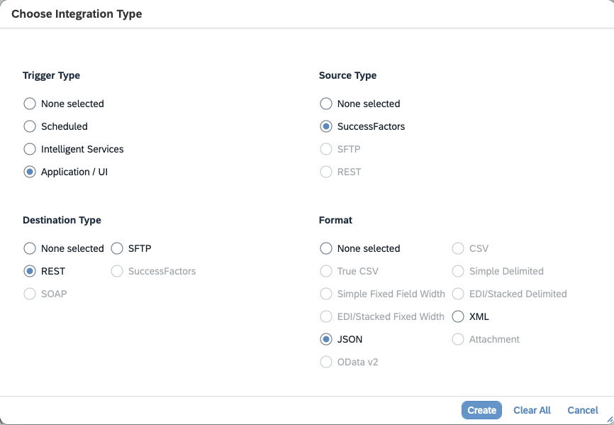Click the OData v2 format radio
Screen dimensions: 614x425
pos(326,362)
